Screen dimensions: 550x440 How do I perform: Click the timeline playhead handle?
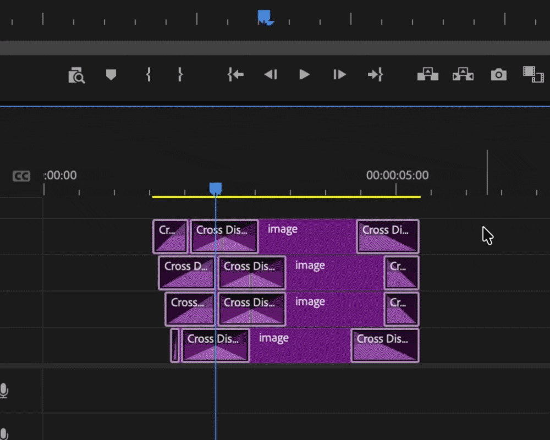click(x=216, y=189)
